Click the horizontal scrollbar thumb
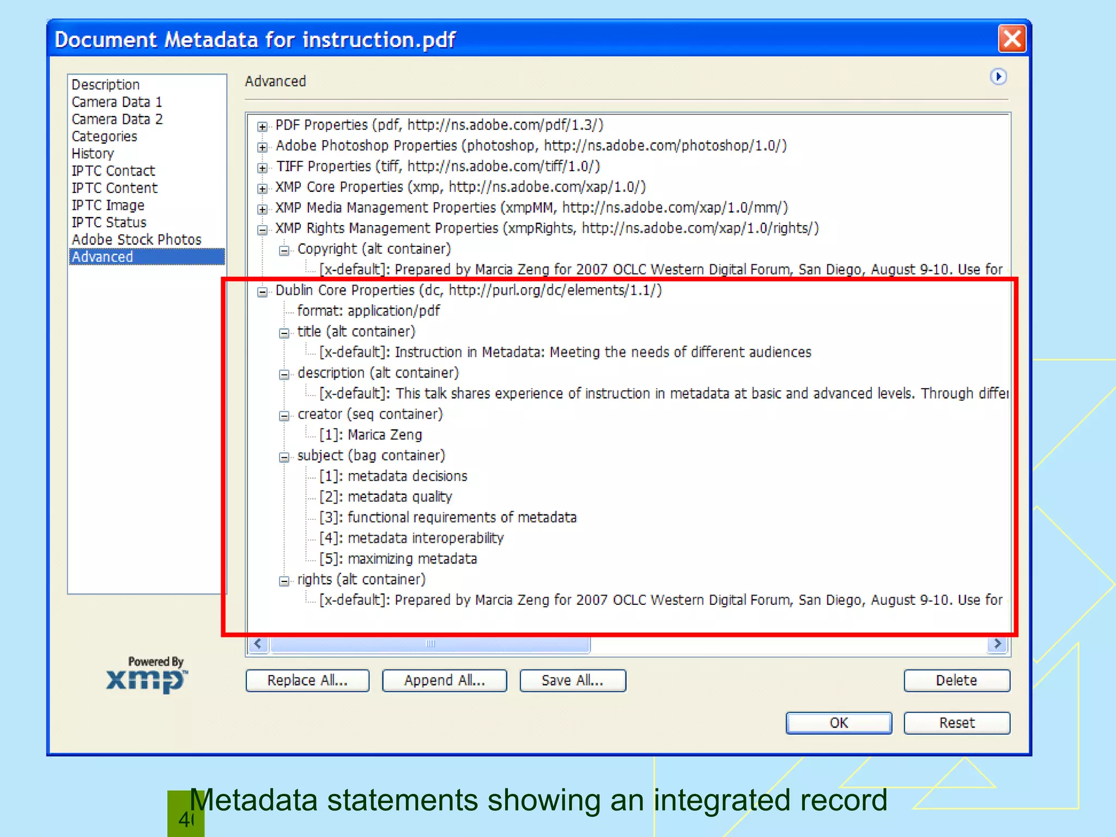The image size is (1116, 837). [x=430, y=644]
